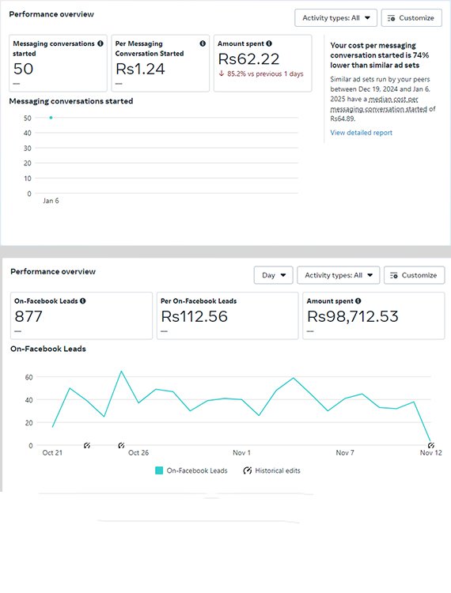Toggle the On-Facebook Leads legend swatch
Screen dimensions: 451x593
(159, 470)
